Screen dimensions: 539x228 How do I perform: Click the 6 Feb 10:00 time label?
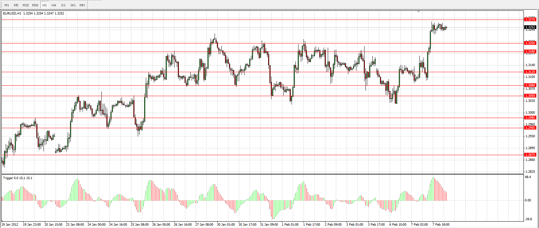[x=398, y=225]
